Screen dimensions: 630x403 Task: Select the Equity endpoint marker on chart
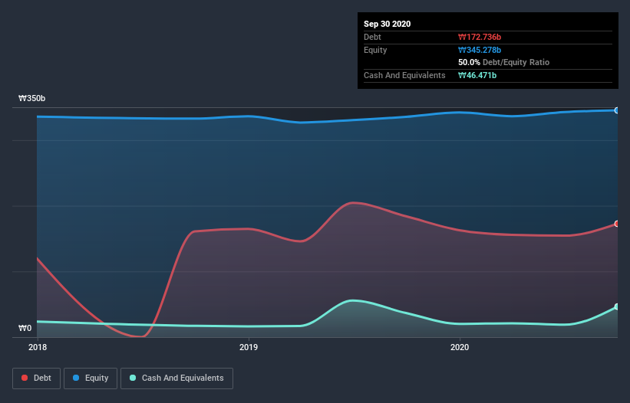click(x=617, y=110)
